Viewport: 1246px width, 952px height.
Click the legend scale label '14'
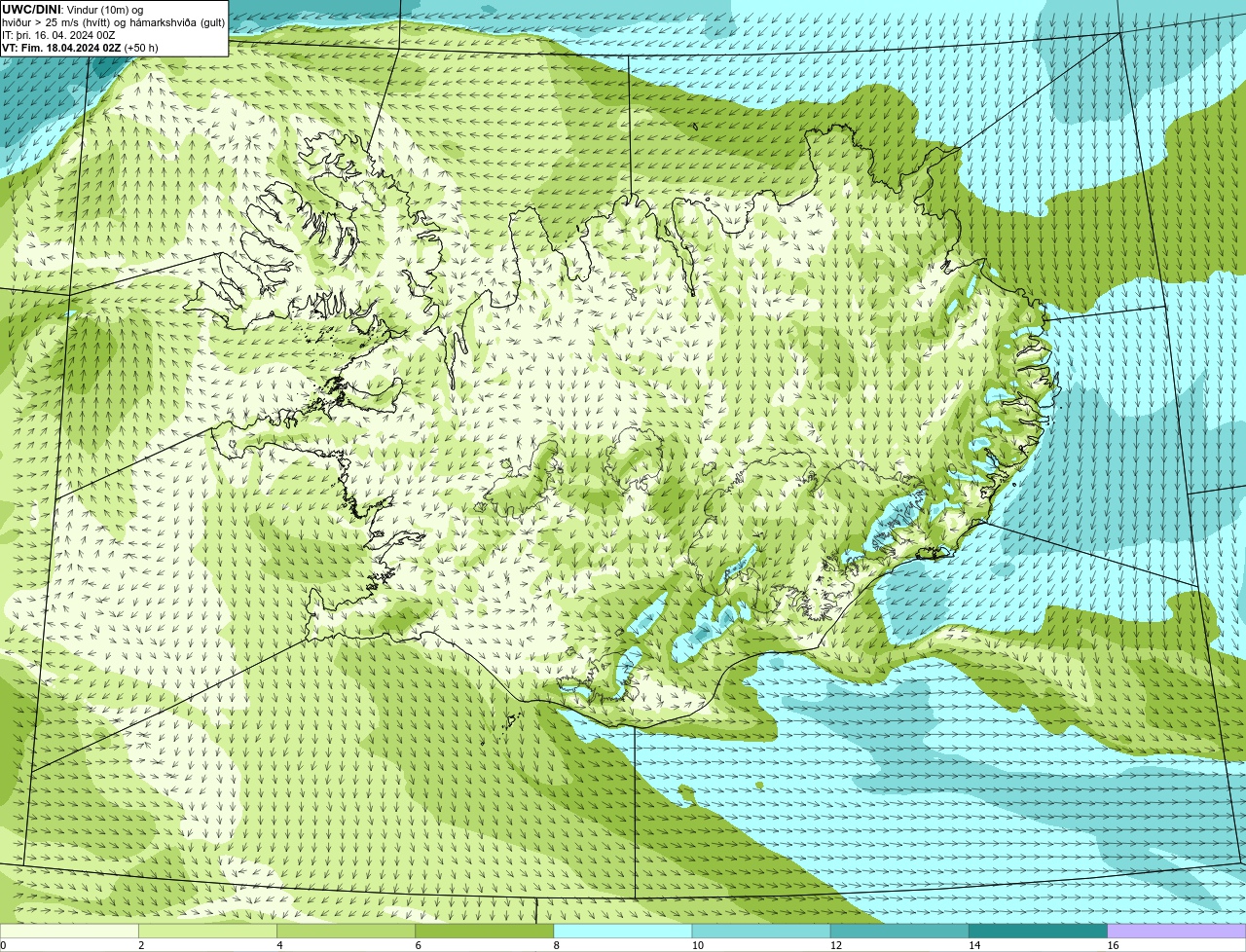tap(974, 945)
